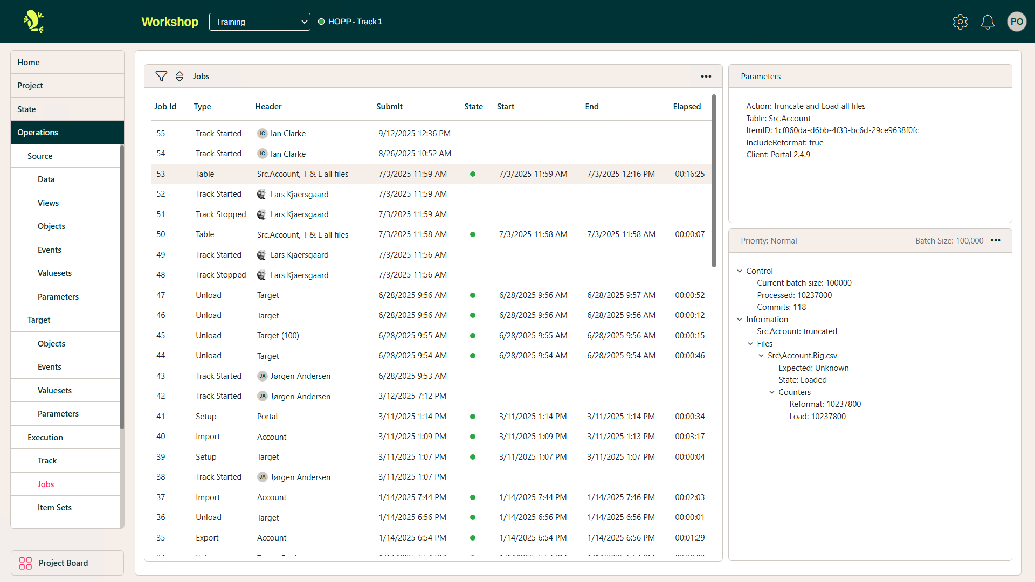Open the Batch Size three-dots menu

coord(996,240)
